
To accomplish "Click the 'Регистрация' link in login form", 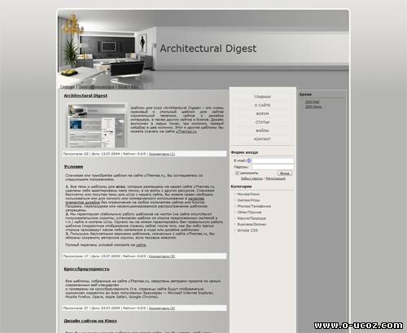I will click(x=275, y=178).
